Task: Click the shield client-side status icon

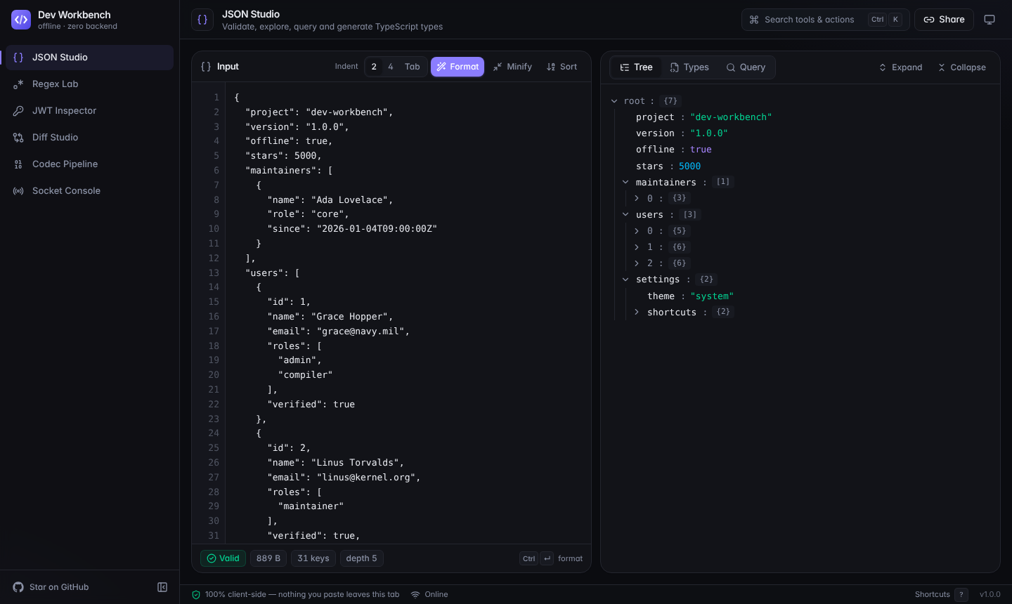Action: pos(196,595)
